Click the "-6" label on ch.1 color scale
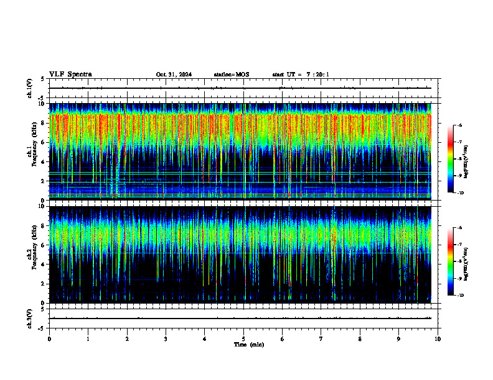The height and width of the screenshot is (380, 493). tap(459, 125)
